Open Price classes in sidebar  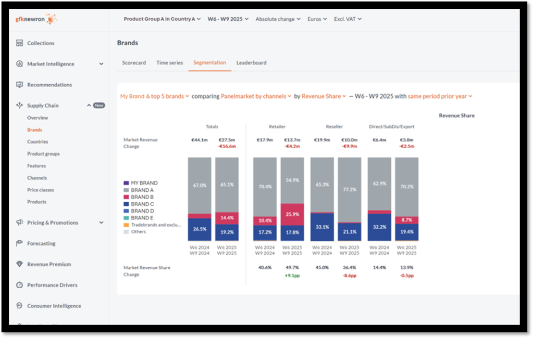point(41,190)
